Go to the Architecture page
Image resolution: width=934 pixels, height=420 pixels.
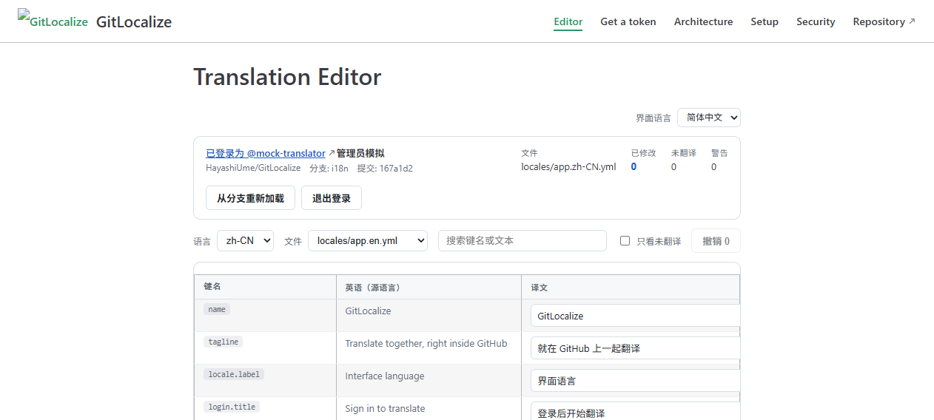point(703,21)
